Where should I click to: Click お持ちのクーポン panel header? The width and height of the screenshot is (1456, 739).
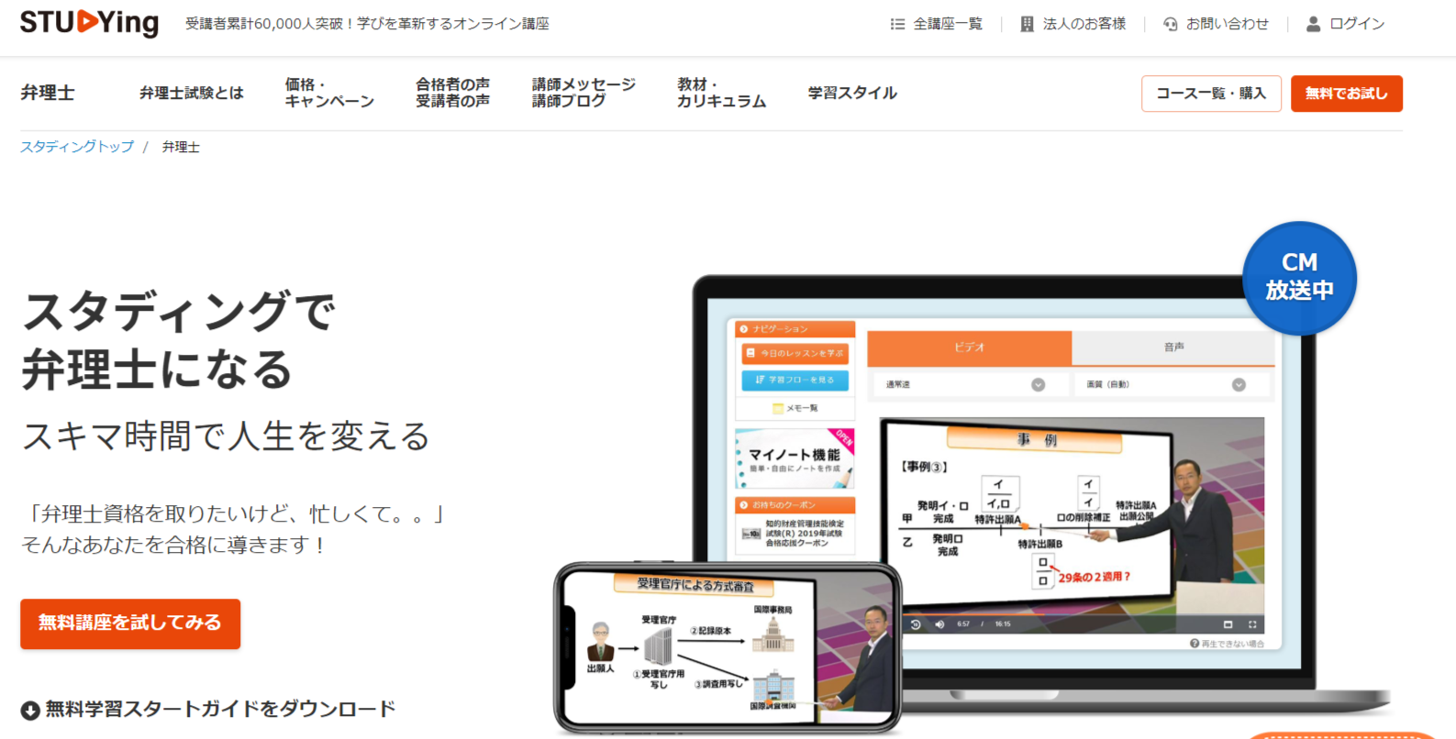tap(795, 504)
